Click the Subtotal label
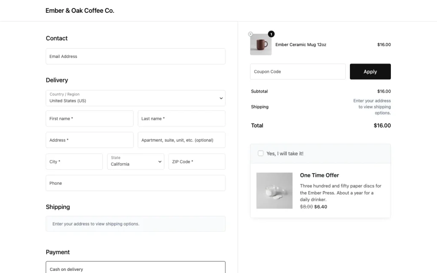Image resolution: width=437 pixels, height=273 pixels. pos(259,91)
